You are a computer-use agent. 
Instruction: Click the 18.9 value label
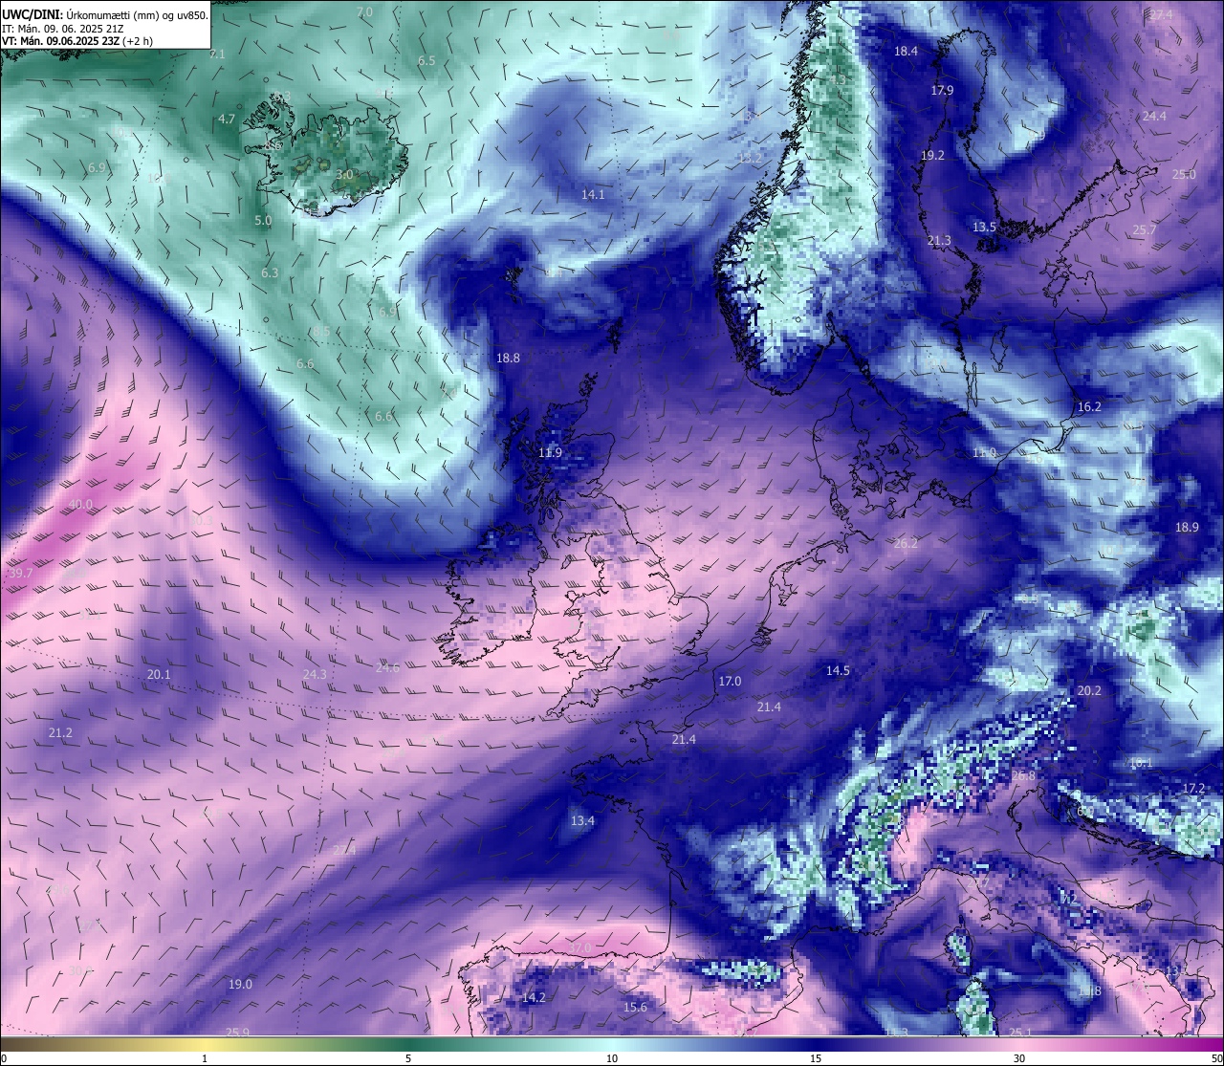[x=1187, y=528]
